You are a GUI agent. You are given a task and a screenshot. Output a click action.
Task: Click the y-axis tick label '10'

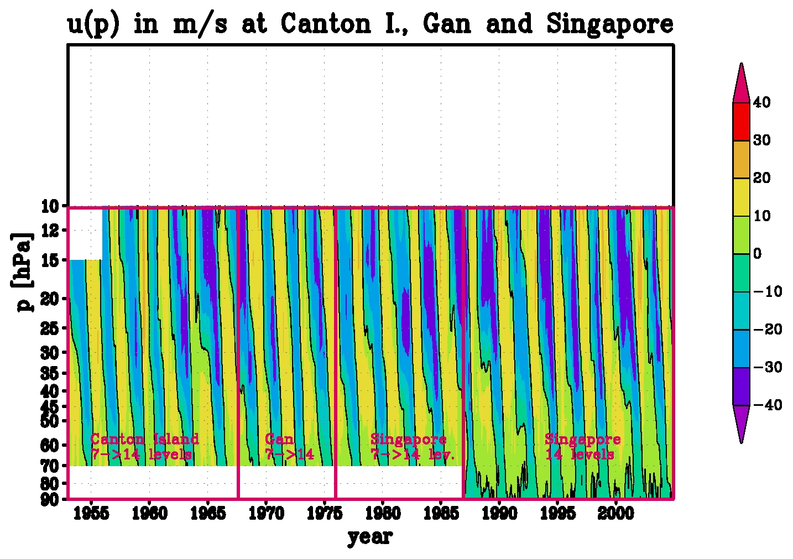point(50,207)
